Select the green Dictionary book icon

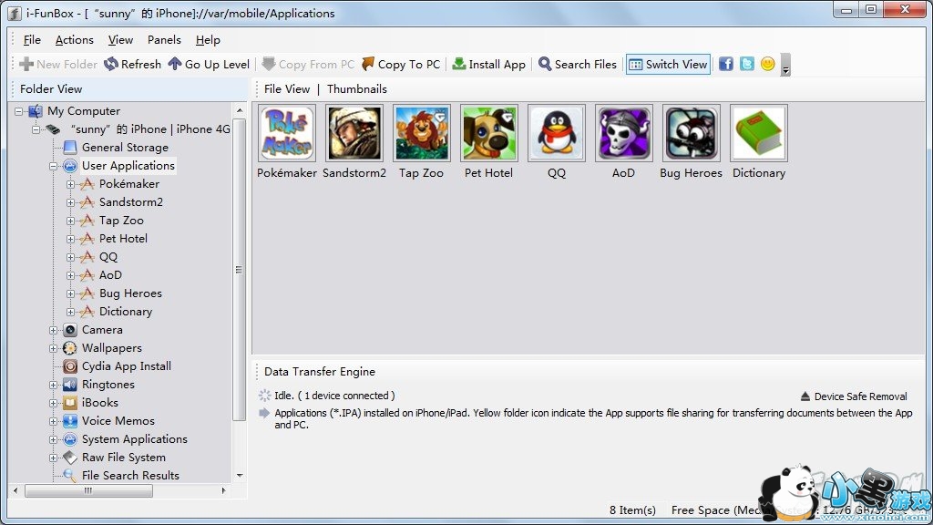pos(759,133)
